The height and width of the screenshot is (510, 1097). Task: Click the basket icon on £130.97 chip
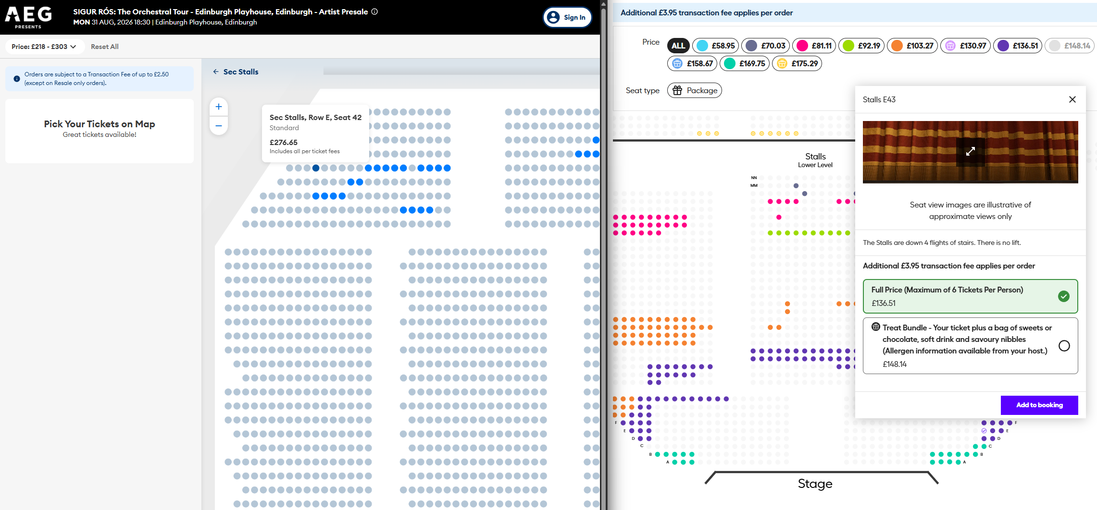pyautogui.click(x=950, y=46)
